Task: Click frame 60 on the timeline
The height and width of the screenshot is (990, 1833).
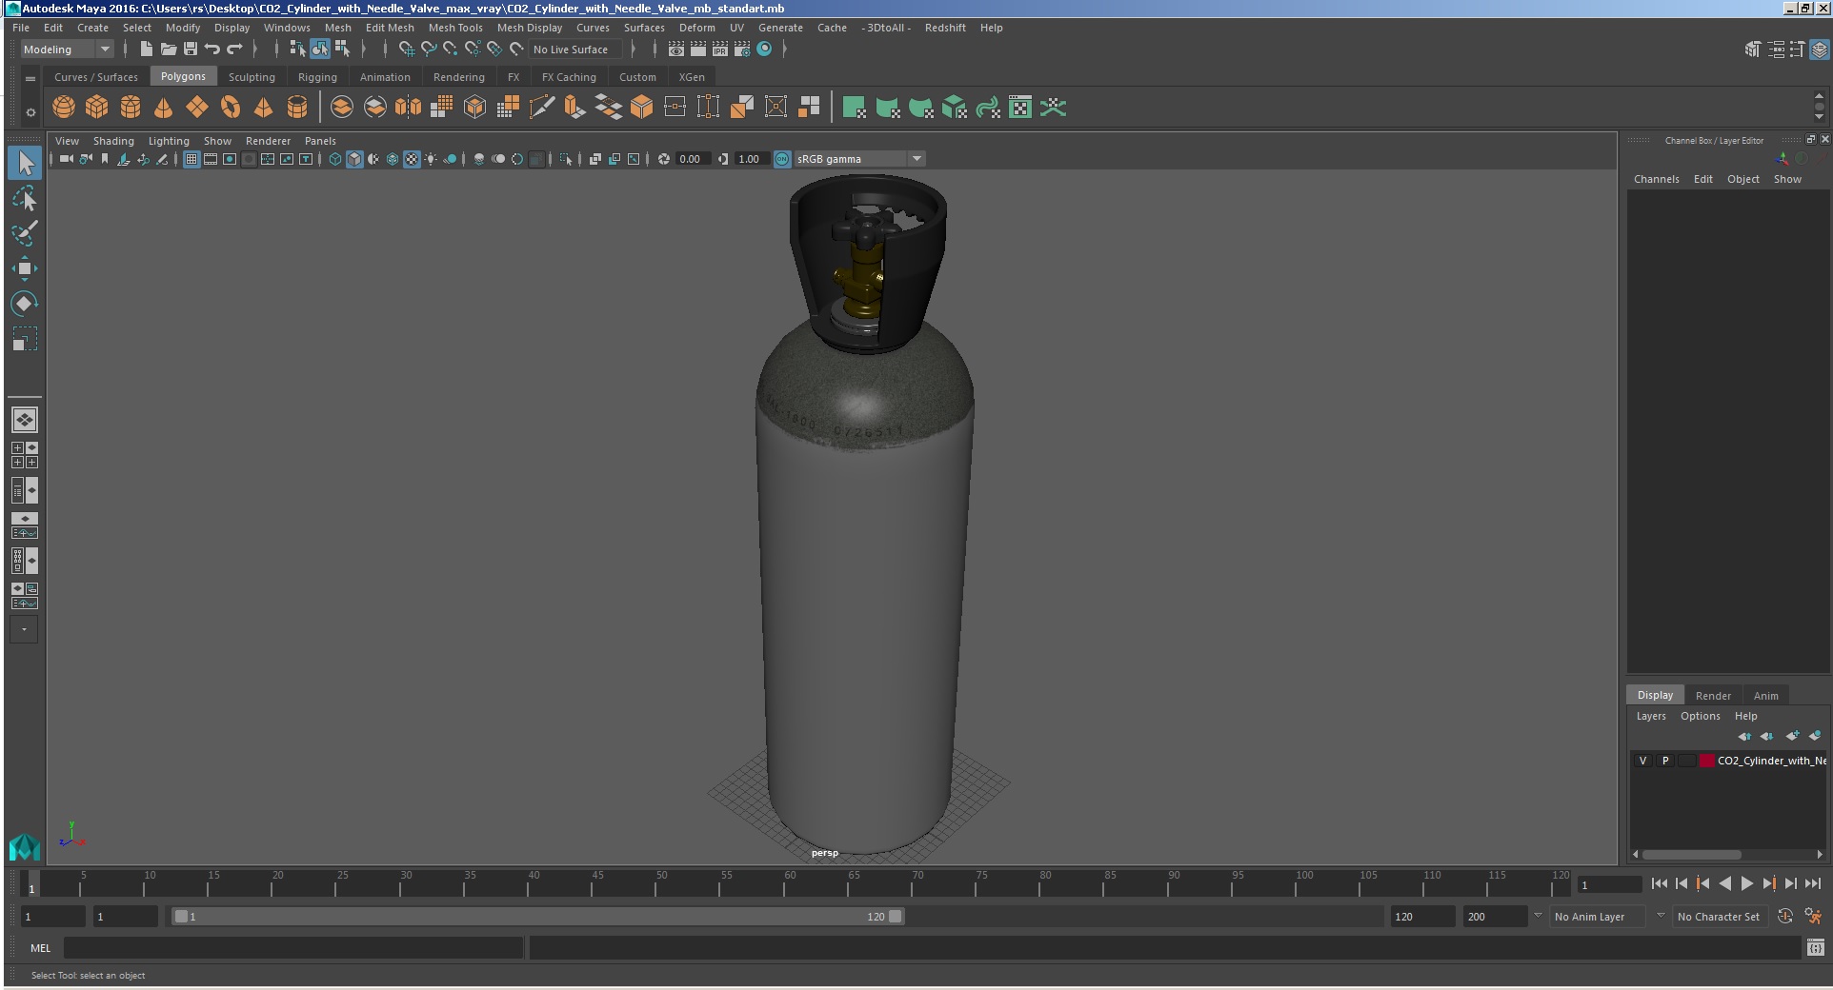Action: click(783, 885)
